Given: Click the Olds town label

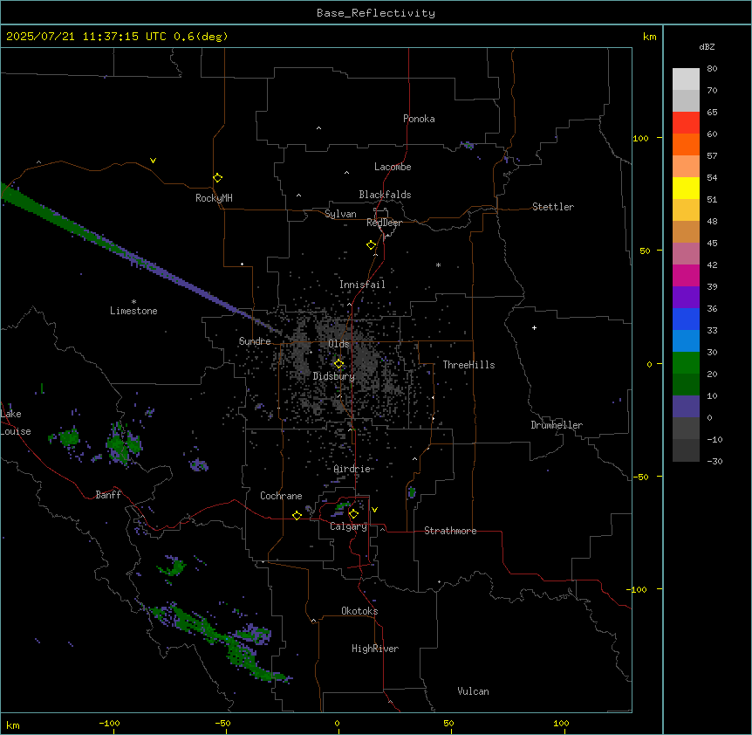Looking at the screenshot, I should (x=338, y=344).
